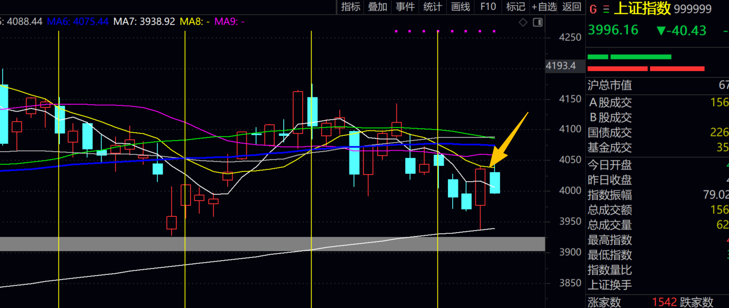
Task: Click the latest cyan candlestick
Action: point(495,183)
